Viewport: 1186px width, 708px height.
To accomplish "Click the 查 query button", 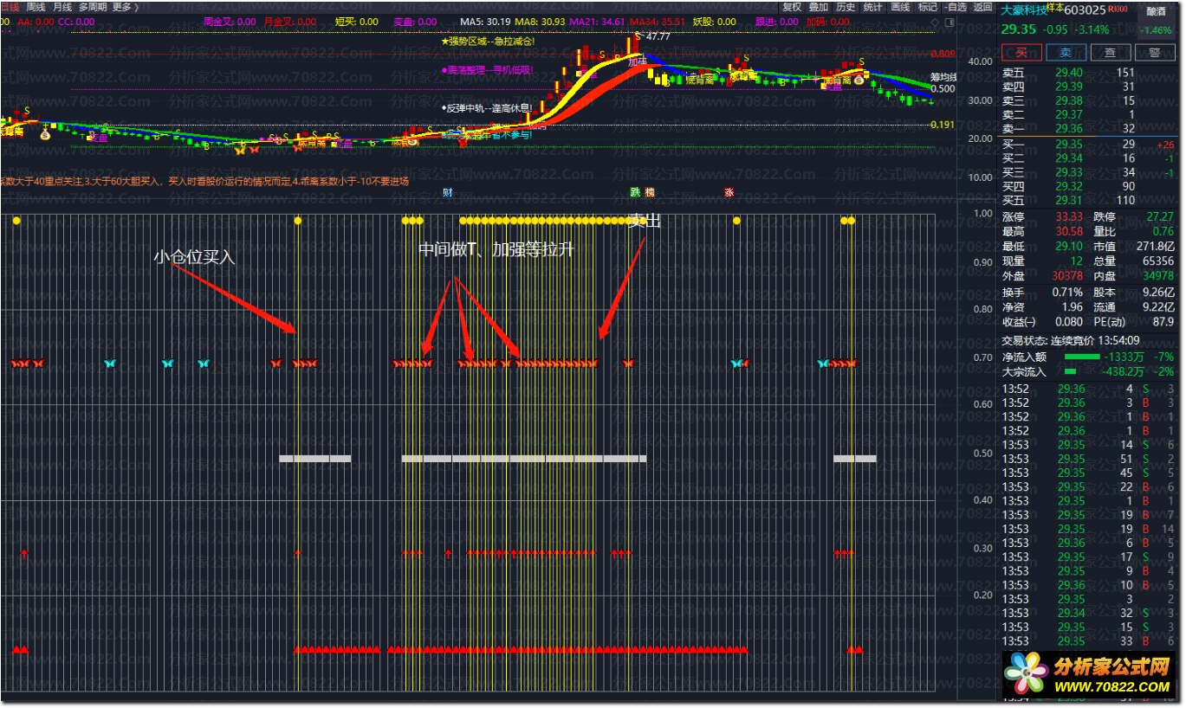I will (1111, 52).
